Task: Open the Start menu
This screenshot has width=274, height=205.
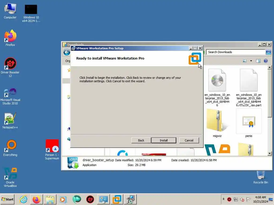Action: point(7,199)
